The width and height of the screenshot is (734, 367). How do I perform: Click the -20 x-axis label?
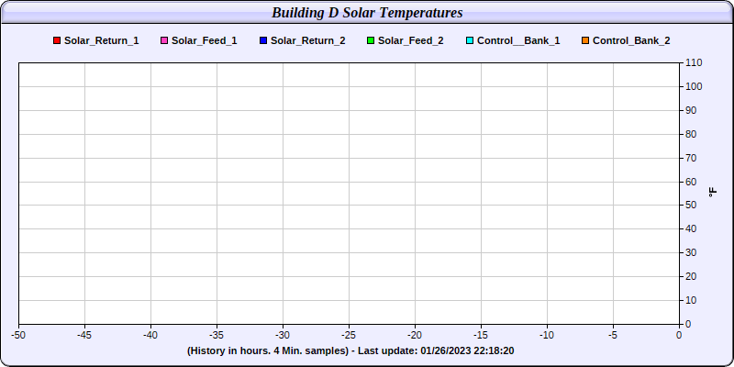tap(415, 336)
